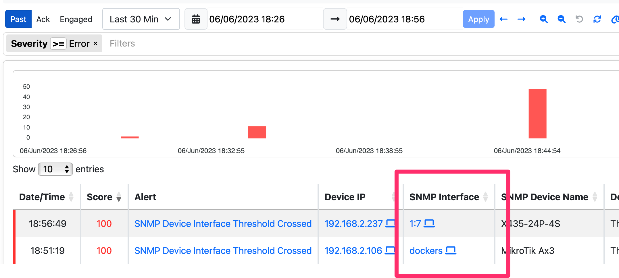Zoom in on the alert timeline

(x=544, y=19)
